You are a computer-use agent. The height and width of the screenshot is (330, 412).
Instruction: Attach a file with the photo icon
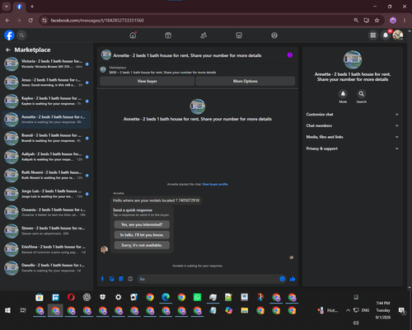pos(112,279)
